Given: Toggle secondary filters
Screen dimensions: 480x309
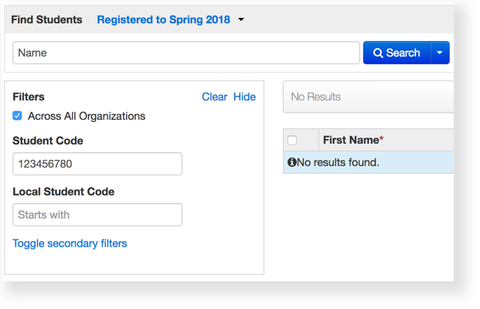Looking at the screenshot, I should 70,243.
